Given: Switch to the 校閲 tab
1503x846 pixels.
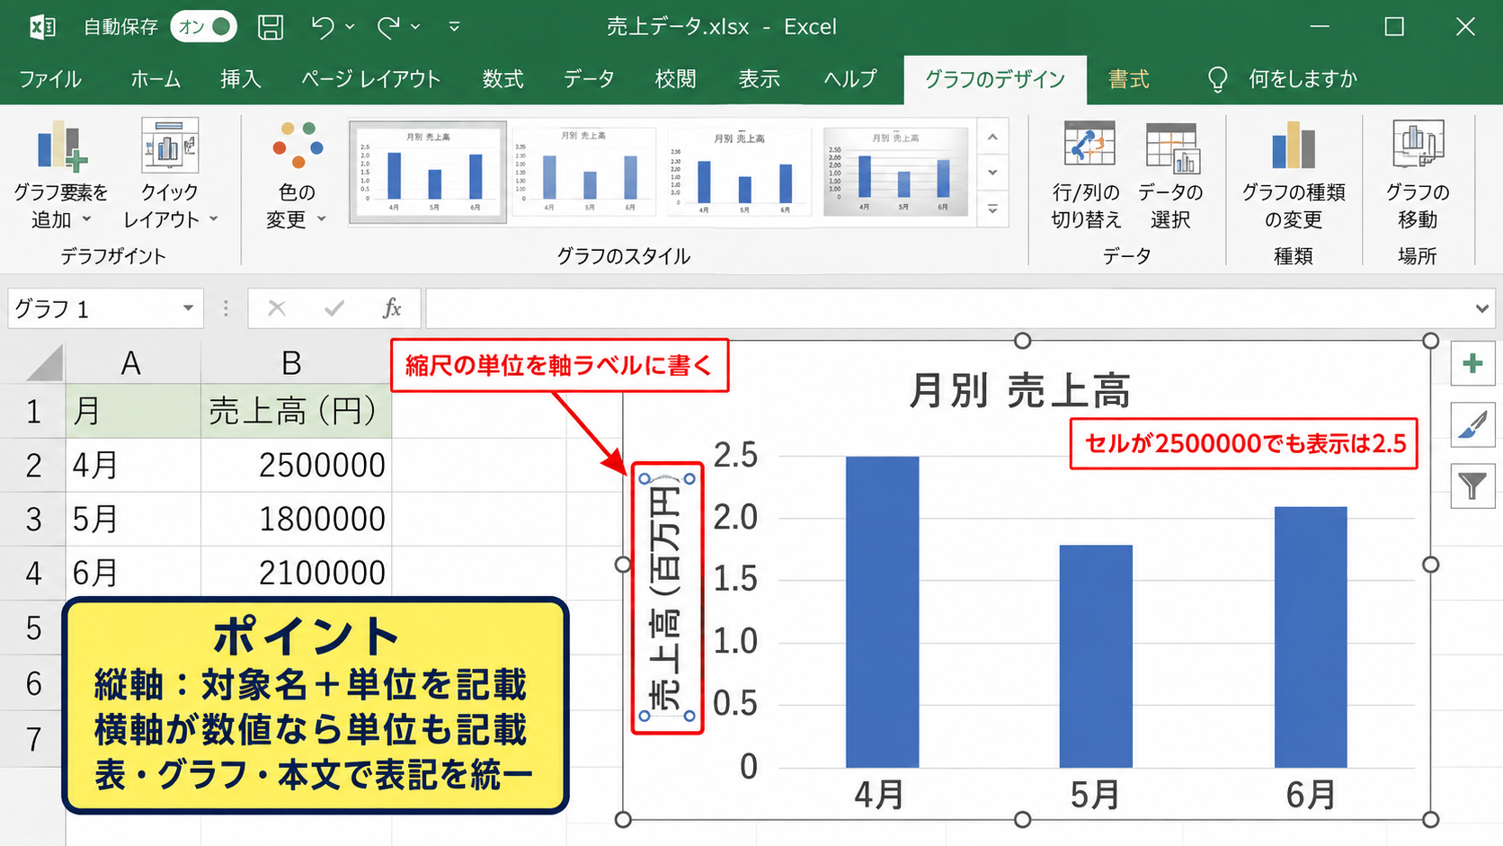Looking at the screenshot, I should pos(676,79).
